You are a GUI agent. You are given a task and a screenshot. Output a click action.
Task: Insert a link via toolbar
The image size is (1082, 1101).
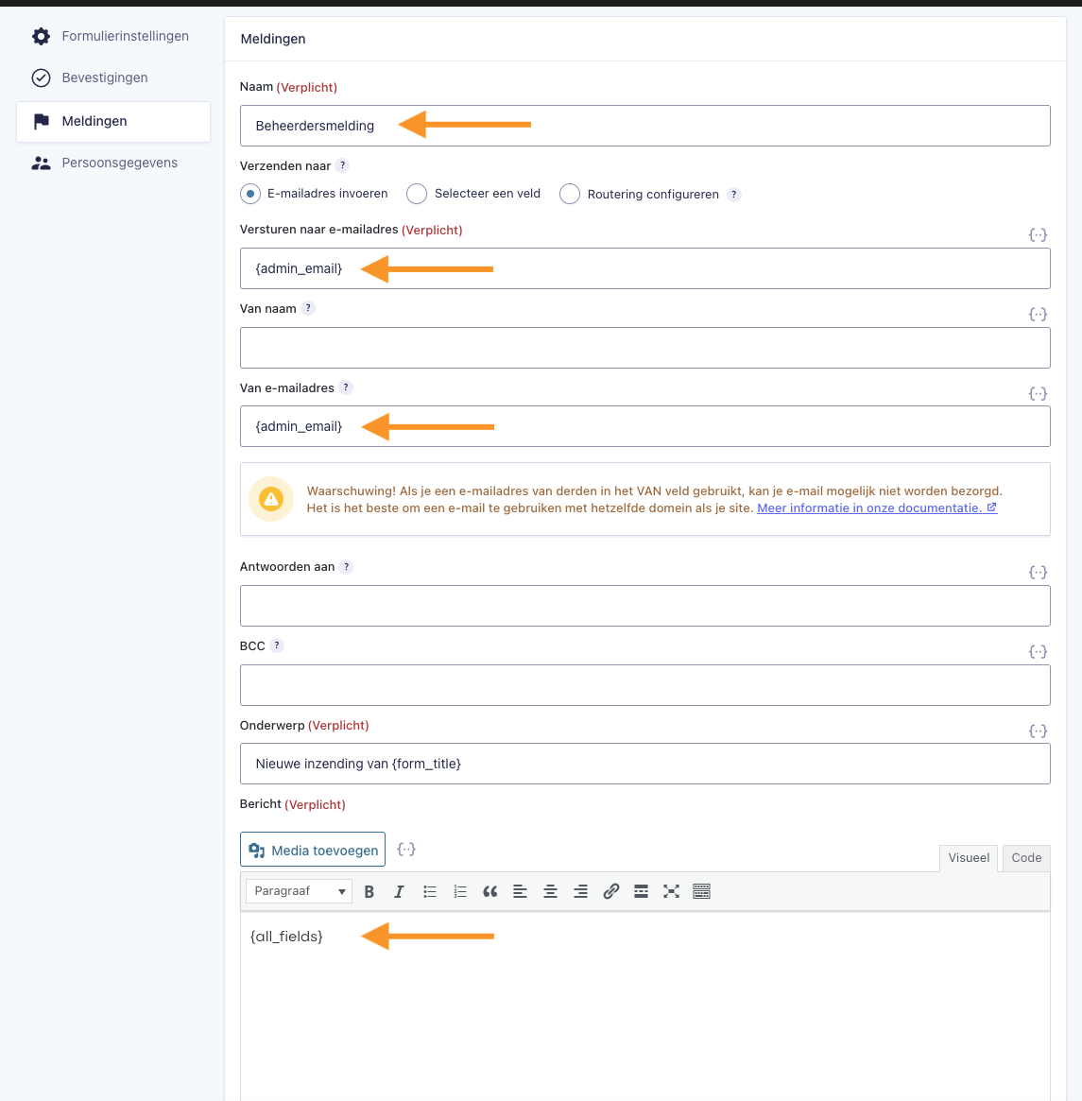click(611, 891)
